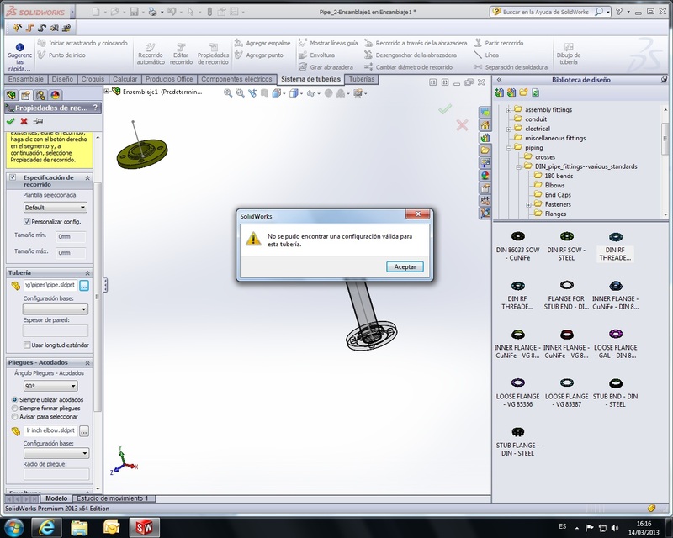The image size is (673, 538).
Task: Open DisplayManager color ball tab
Action: 55,95
